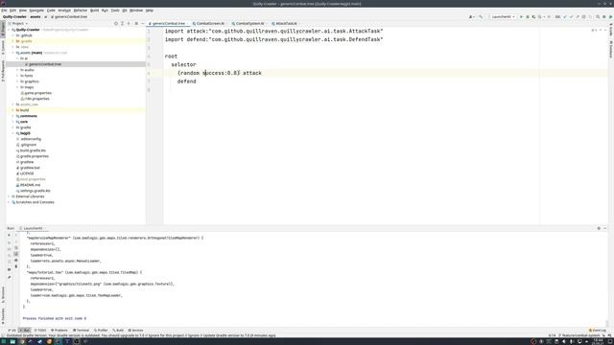Viewport: 614px width, 345px height.
Task: Click the build hammer icon
Action: (481, 17)
